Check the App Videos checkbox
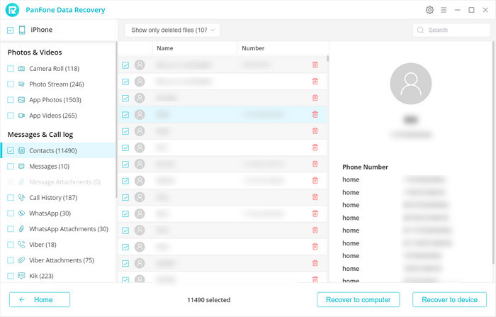This screenshot has height=317, width=496. (11, 116)
